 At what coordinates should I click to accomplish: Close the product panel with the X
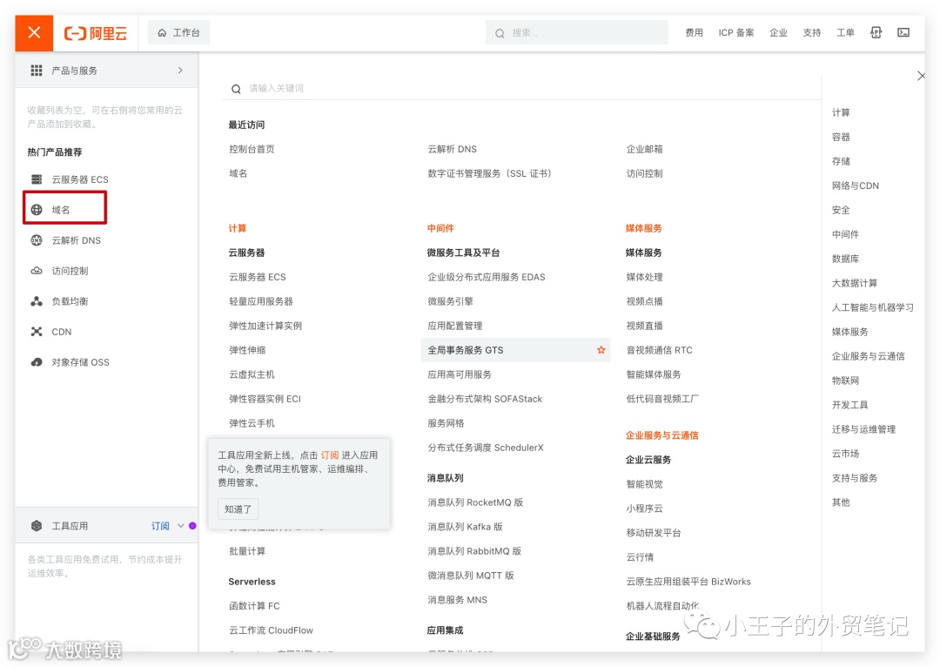coord(922,76)
